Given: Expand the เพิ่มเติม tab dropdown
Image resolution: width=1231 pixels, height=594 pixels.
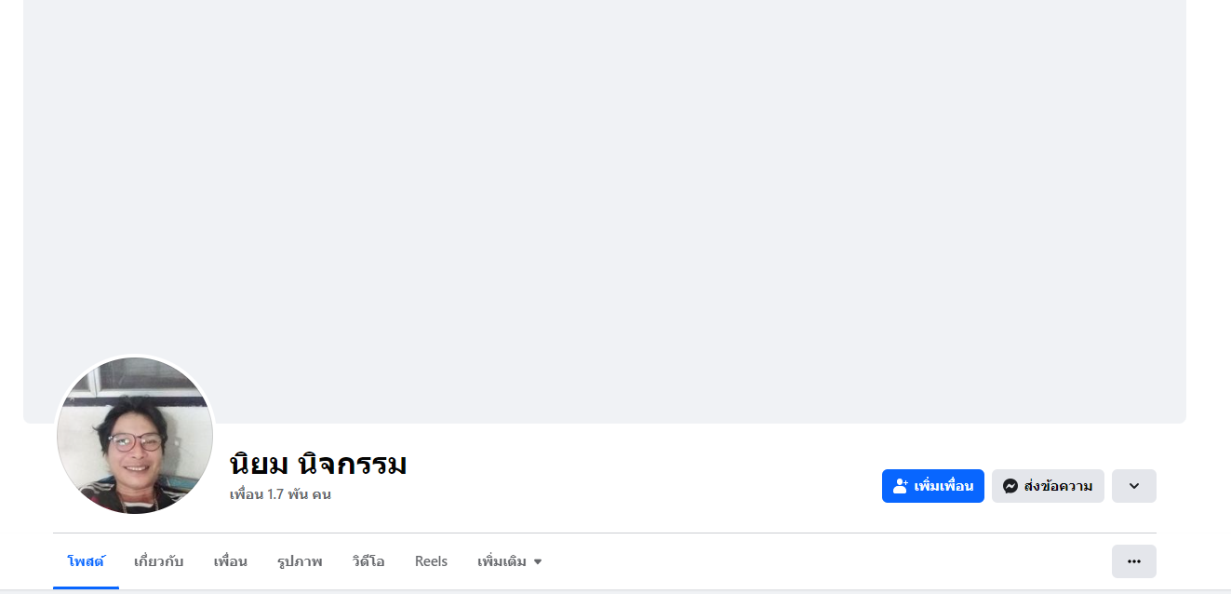Looking at the screenshot, I should pyautogui.click(x=509, y=561).
